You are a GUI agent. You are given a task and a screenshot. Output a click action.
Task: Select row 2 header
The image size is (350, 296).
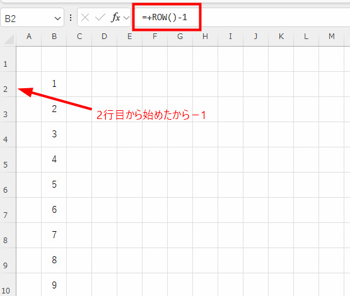click(x=8, y=84)
